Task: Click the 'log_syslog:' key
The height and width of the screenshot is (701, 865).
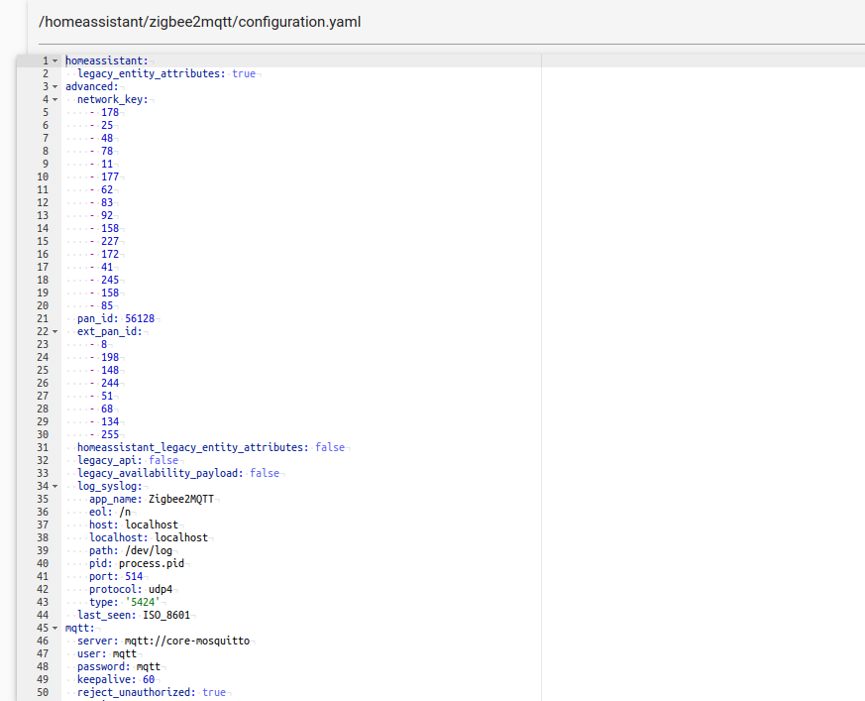Action: click(110, 486)
